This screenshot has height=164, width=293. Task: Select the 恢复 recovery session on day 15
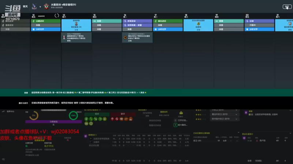pyautogui.click(x=107, y=21)
